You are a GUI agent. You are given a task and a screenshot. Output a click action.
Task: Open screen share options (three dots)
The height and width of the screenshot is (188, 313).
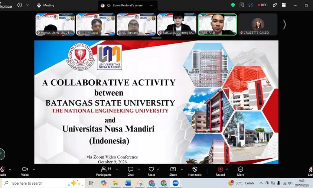(x=152, y=6)
